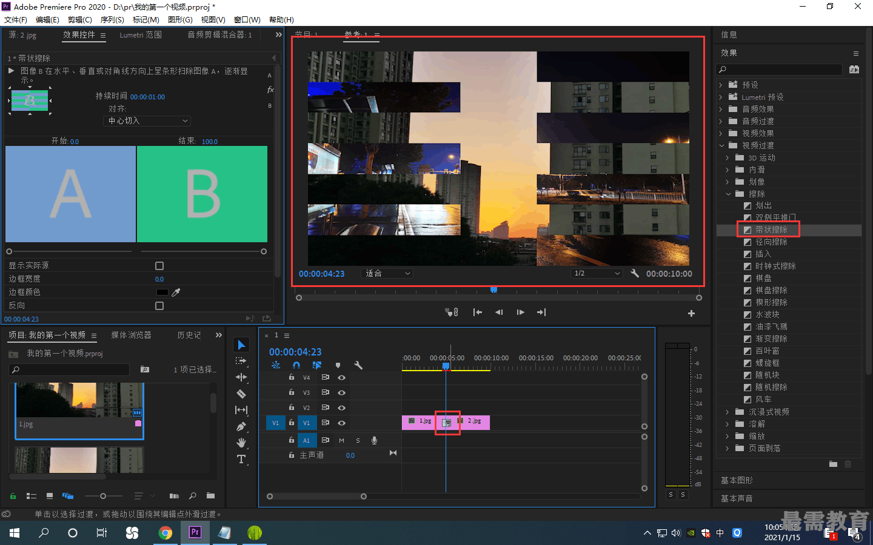This screenshot has width=873, height=545.
Task: Open program monitor settings wrench
Action: pyautogui.click(x=635, y=273)
